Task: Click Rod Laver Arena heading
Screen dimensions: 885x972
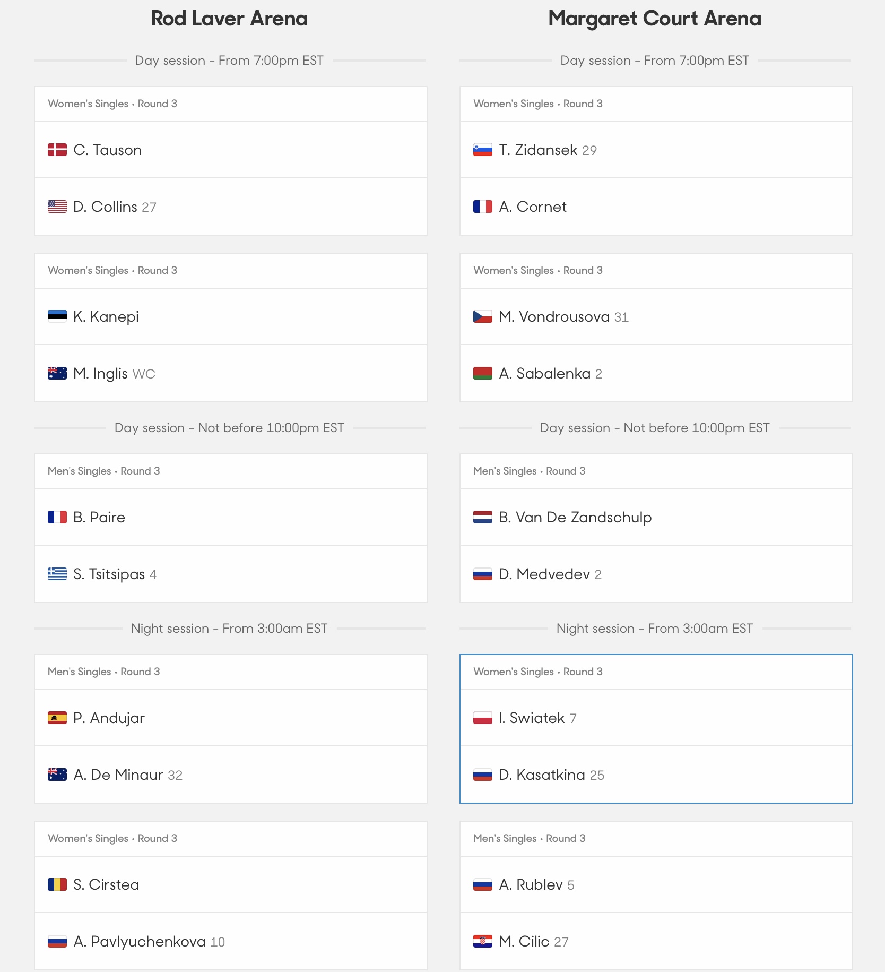Action: 229,19
